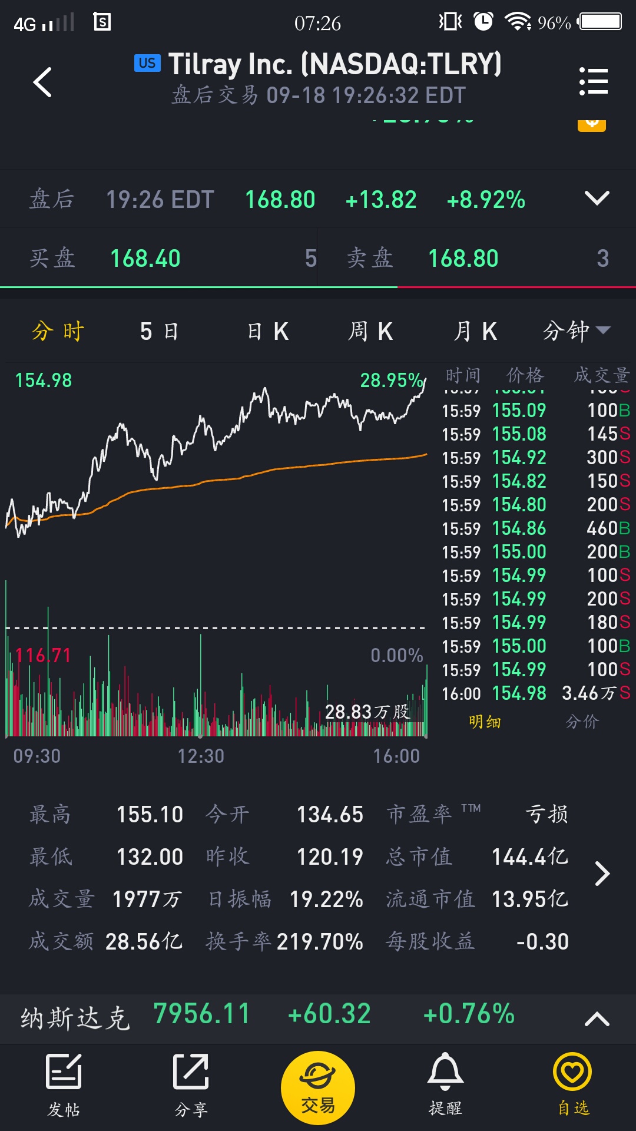Screen dimensions: 636x1131
Task: Tap the Wi-Fi icon in status bar
Action: coord(518,22)
